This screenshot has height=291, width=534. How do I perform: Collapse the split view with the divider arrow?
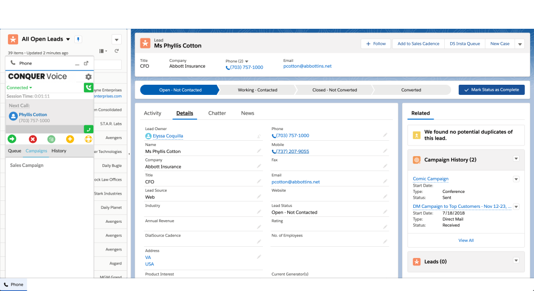(129, 154)
